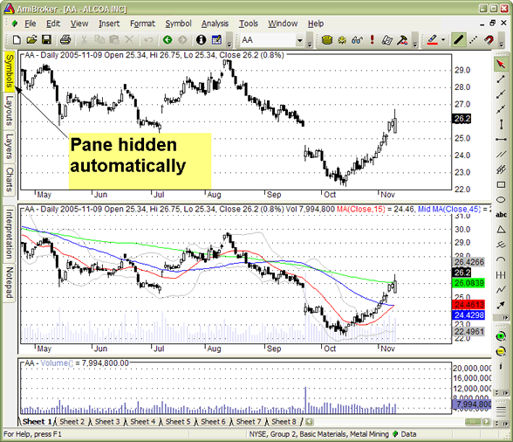Click the Print toolbar icon

point(65,40)
